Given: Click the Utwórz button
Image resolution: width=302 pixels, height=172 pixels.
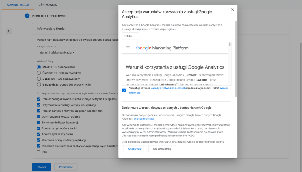Looking at the screenshot, I should tap(42, 167).
